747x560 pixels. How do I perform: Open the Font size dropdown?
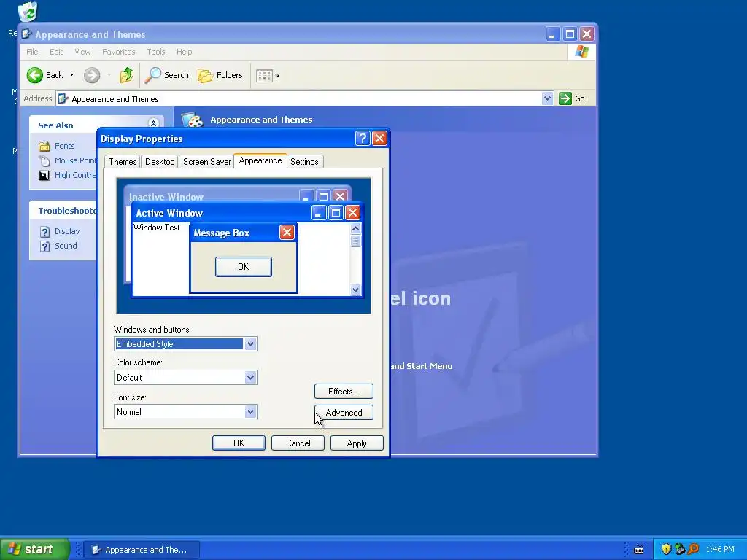click(x=251, y=412)
